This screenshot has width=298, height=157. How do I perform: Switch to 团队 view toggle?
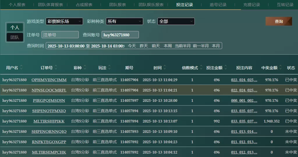point(15,37)
